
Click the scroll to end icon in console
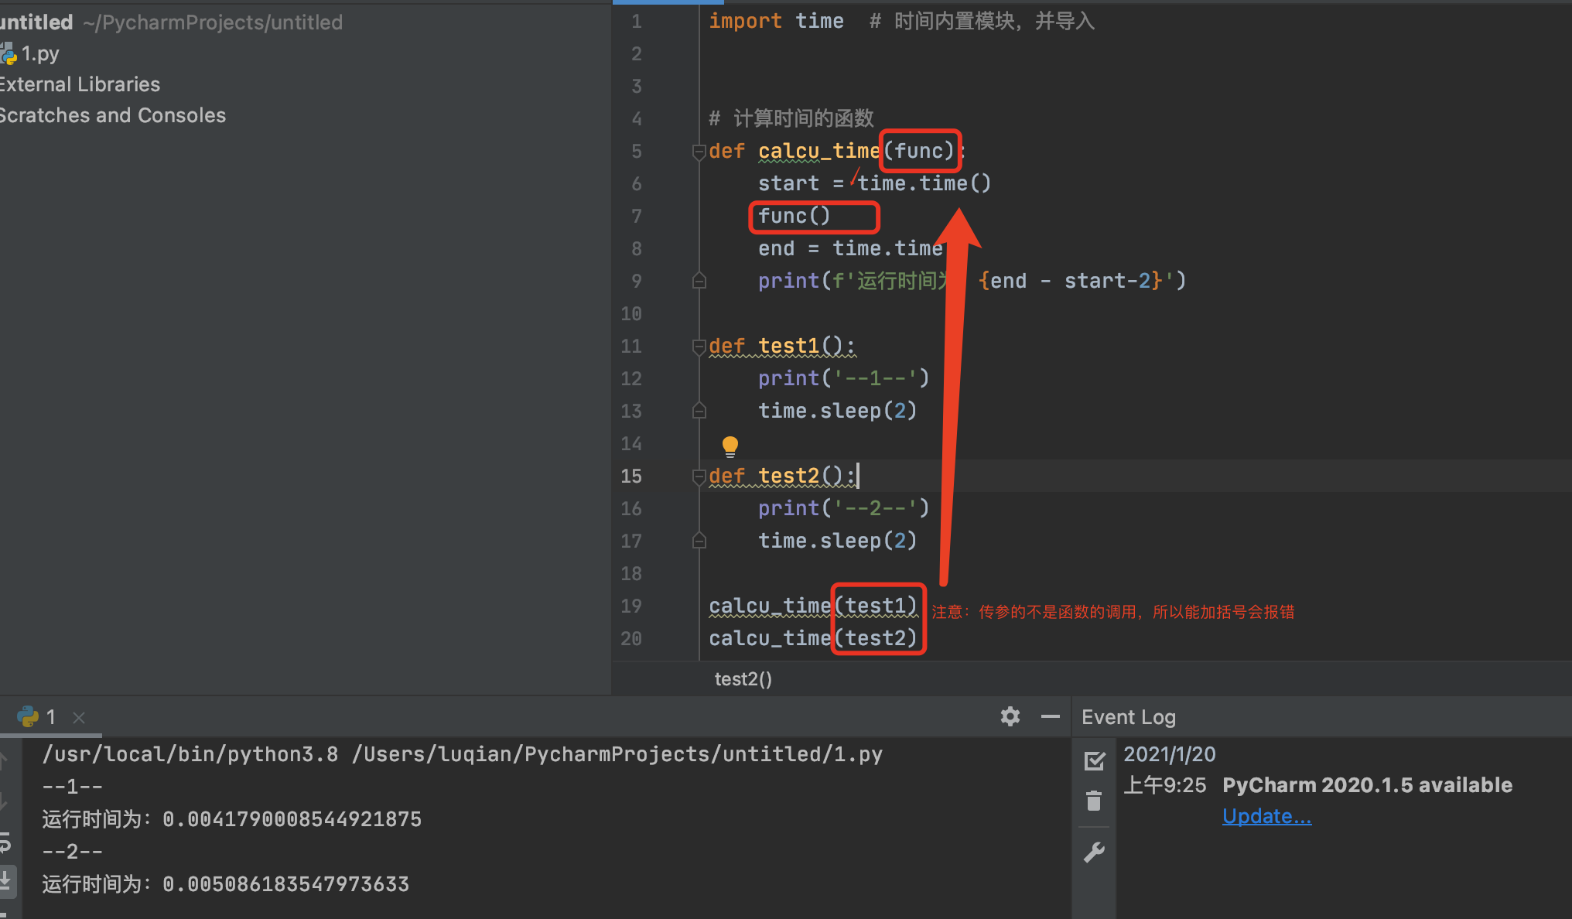click(5, 880)
